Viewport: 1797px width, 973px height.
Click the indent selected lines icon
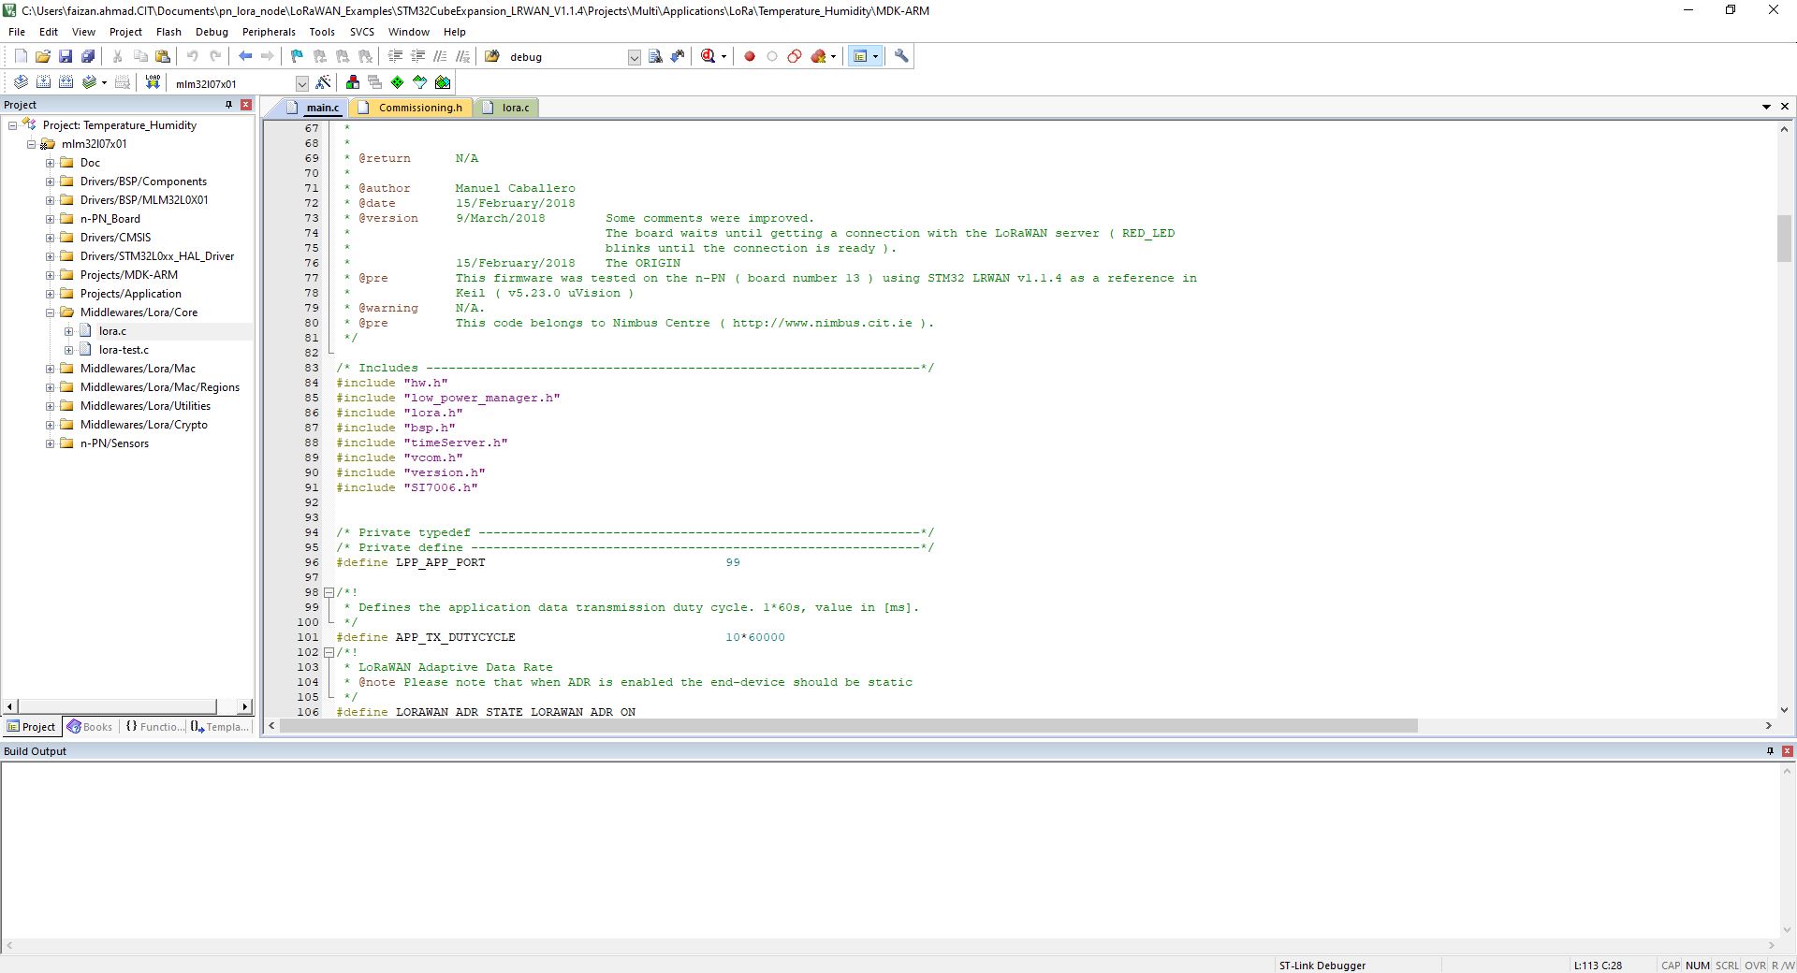click(395, 57)
